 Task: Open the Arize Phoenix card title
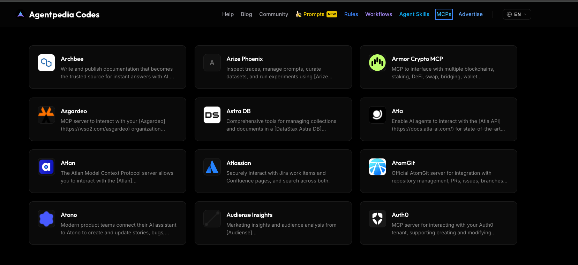coord(245,59)
